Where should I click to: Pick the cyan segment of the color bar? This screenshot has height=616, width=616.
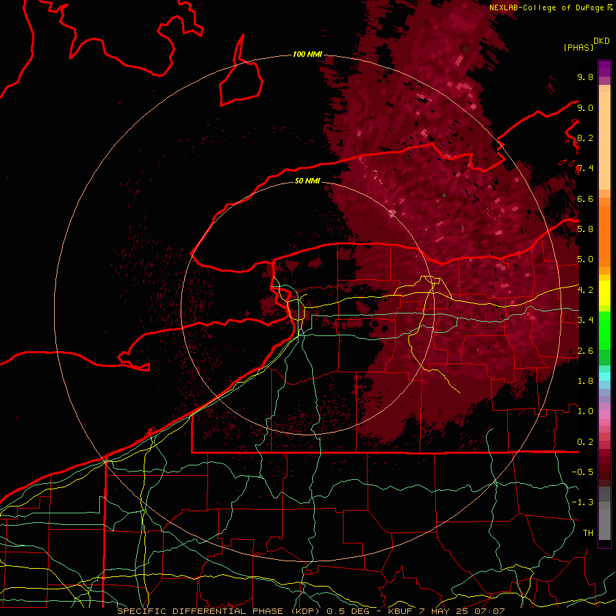coord(604,376)
